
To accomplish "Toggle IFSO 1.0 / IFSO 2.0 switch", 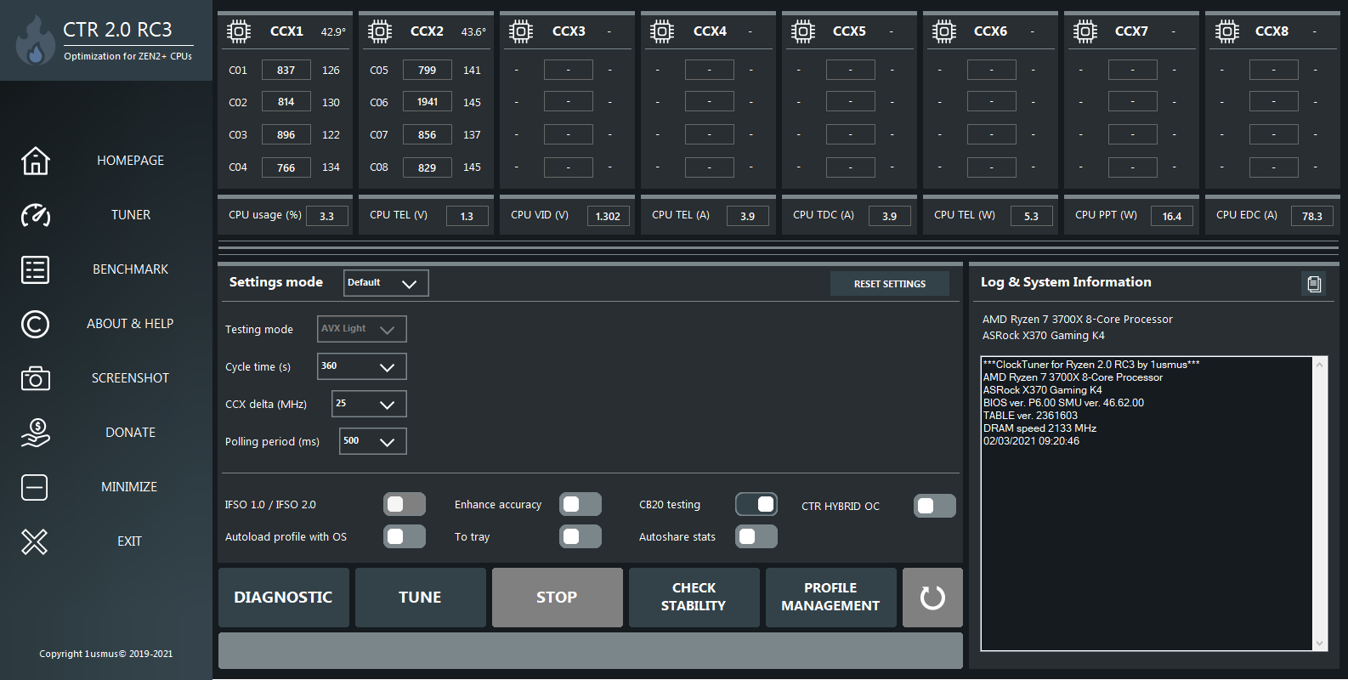I will (405, 504).
